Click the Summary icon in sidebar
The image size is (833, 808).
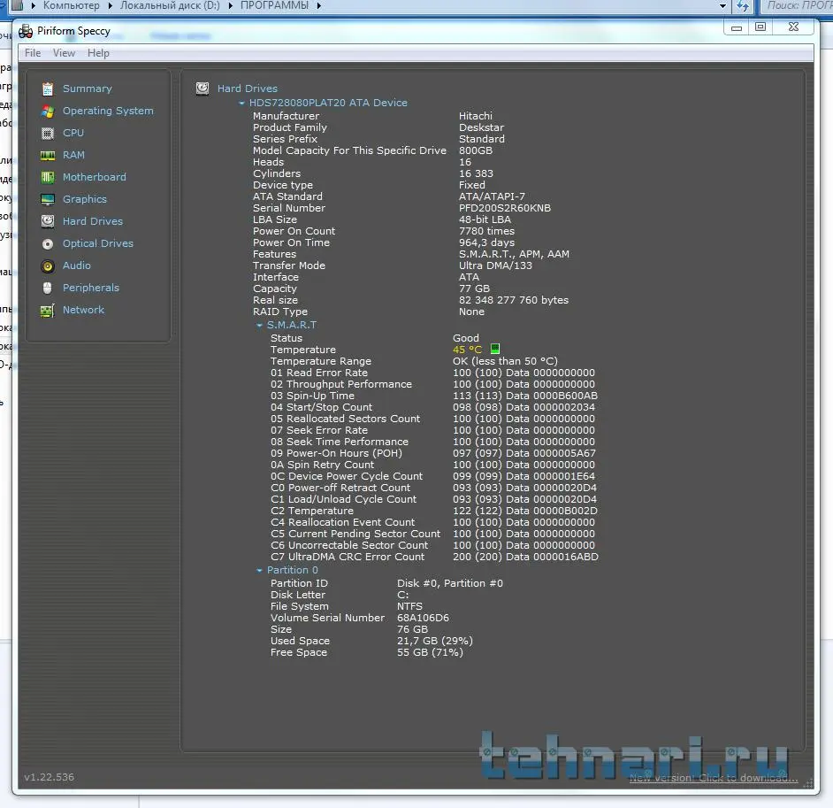click(x=47, y=88)
